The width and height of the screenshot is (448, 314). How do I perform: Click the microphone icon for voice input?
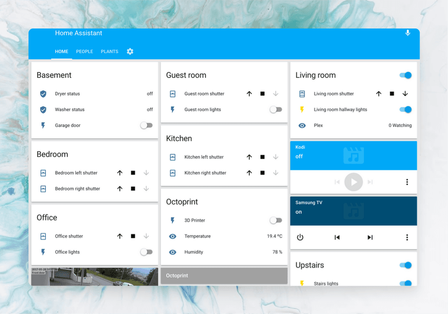407,33
